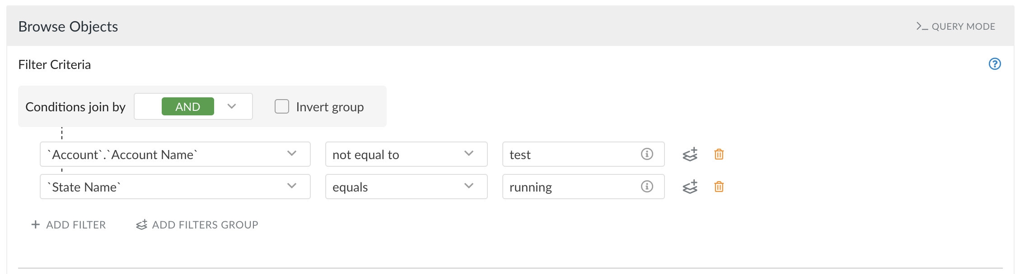Image resolution: width=1020 pixels, height=274 pixels.
Task: Switch to QUERY MODE
Action: [956, 27]
